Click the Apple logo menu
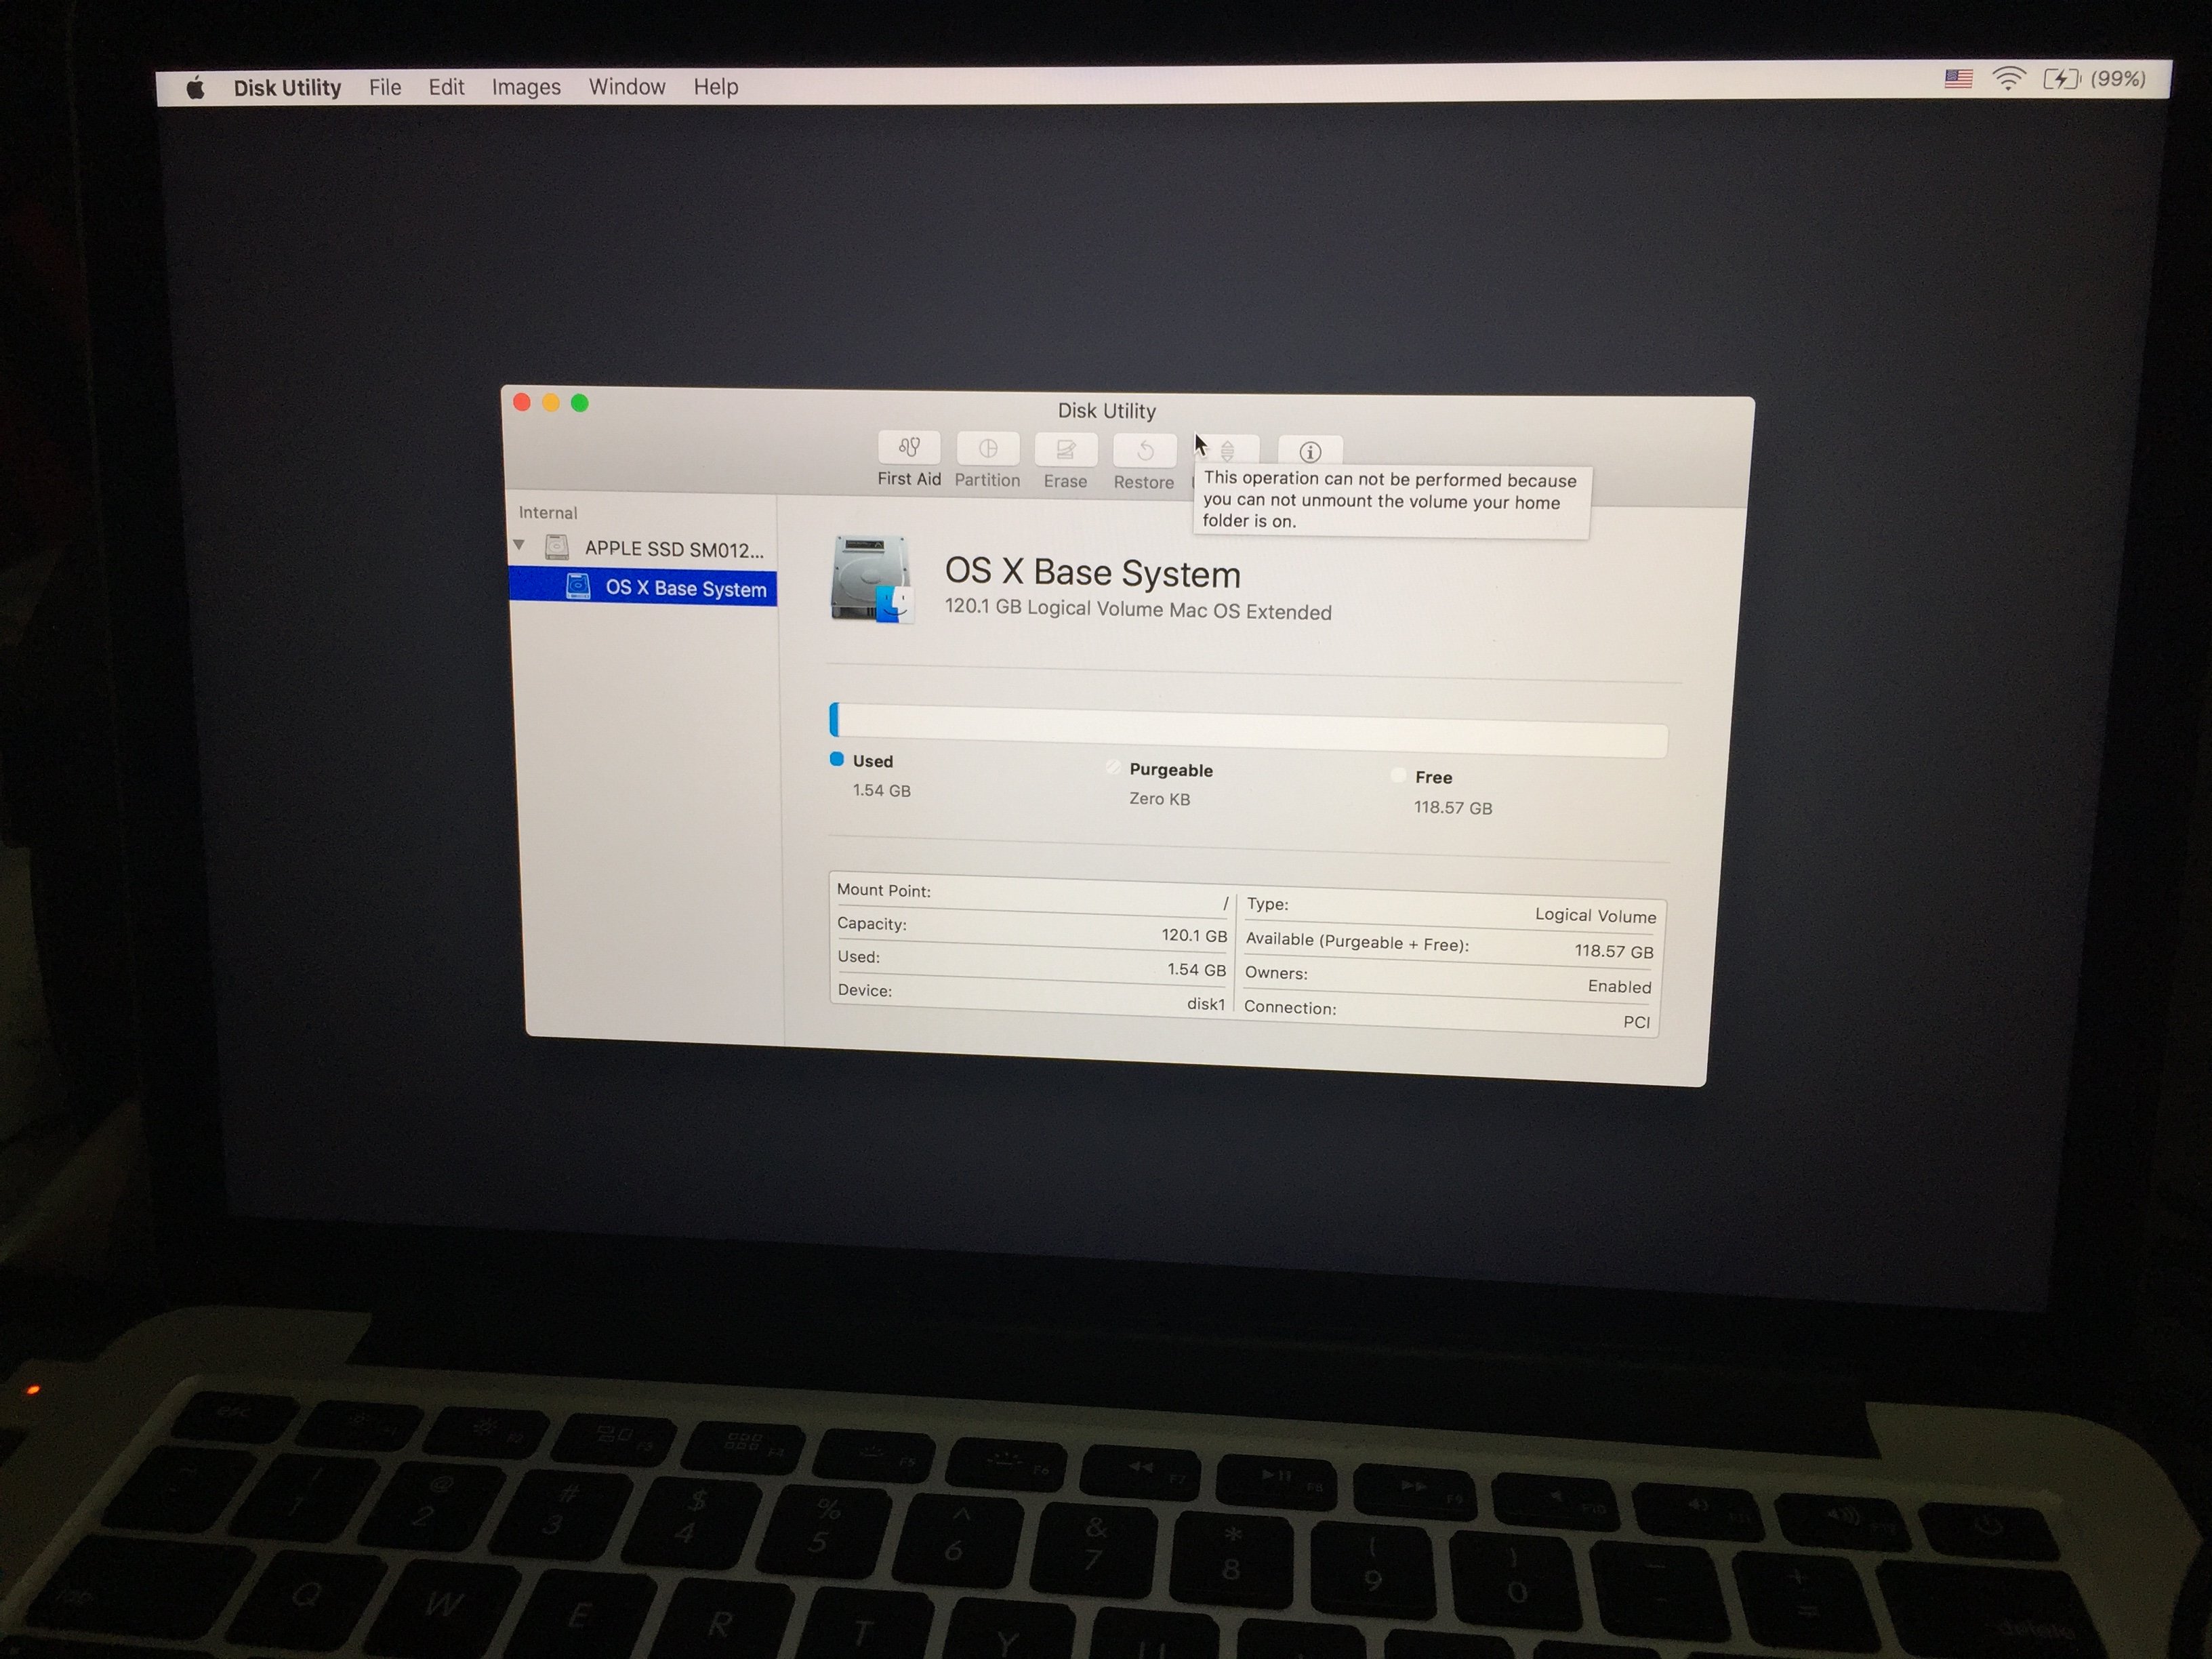Screen dimensions: 2212x1659 coord(196,88)
